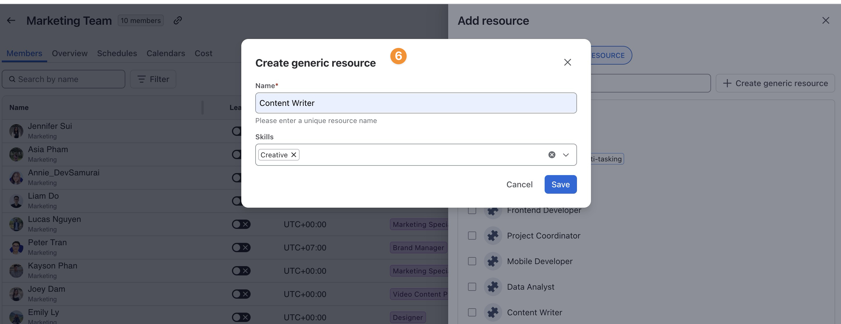Switch to the Overview tab
Image resolution: width=841 pixels, height=324 pixels.
pos(70,53)
